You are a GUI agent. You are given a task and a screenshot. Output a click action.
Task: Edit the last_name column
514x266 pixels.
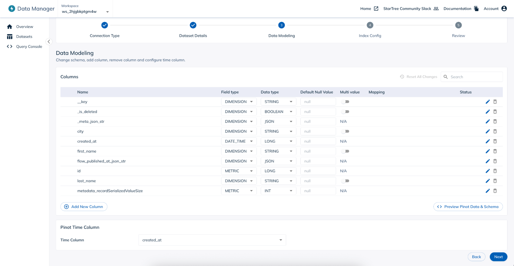(488, 181)
